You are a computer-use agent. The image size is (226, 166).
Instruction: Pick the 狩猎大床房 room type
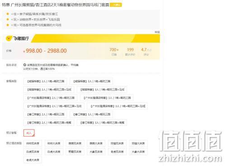138,144
